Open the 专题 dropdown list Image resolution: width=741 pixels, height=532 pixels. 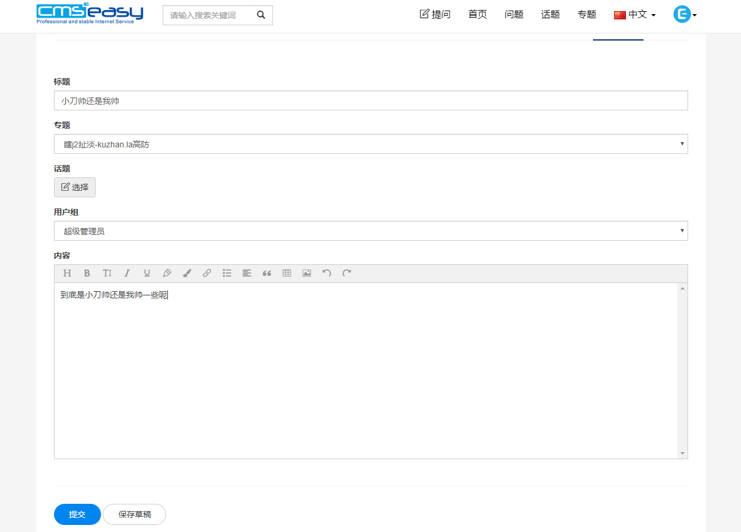click(x=370, y=144)
